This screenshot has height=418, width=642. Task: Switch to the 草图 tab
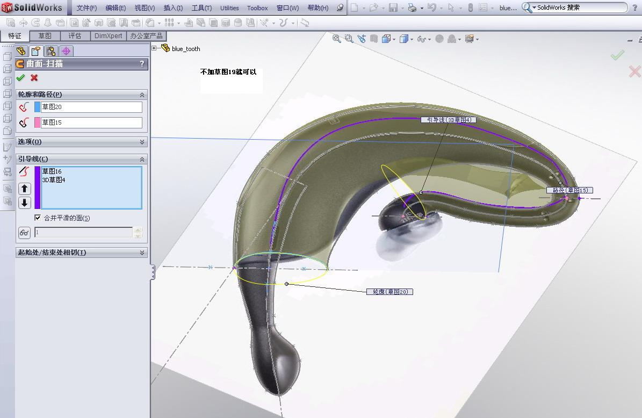(45, 36)
